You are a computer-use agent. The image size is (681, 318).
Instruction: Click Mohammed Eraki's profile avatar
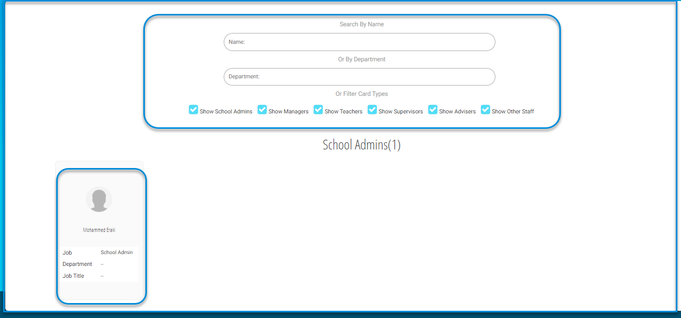[x=99, y=199]
